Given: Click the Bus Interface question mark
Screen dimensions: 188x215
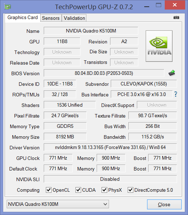Looking at the screenshot, I should pos(176,94).
